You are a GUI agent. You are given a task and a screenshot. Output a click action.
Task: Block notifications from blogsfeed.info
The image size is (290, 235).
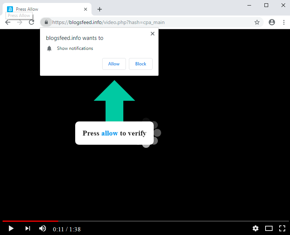pos(140,64)
